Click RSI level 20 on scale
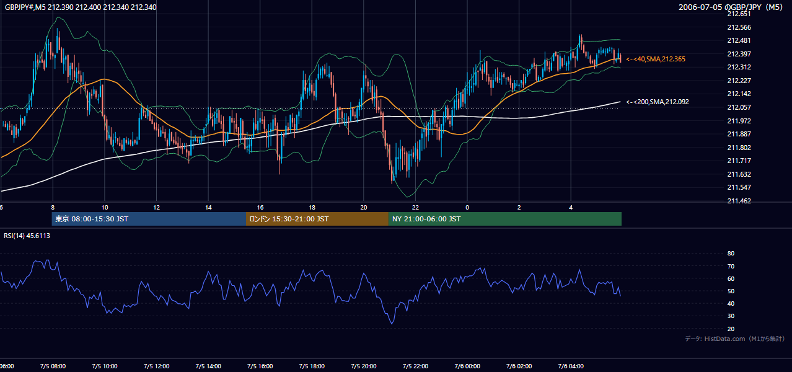792x372 pixels. click(x=731, y=329)
